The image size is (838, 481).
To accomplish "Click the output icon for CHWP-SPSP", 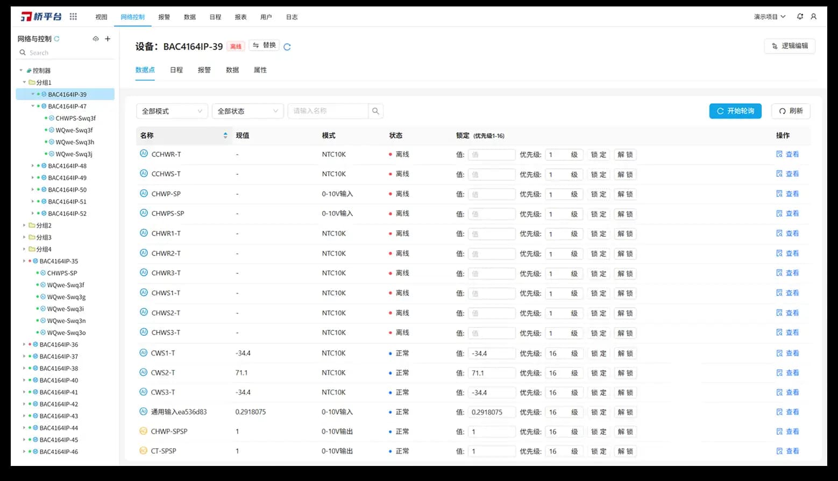I will (143, 431).
